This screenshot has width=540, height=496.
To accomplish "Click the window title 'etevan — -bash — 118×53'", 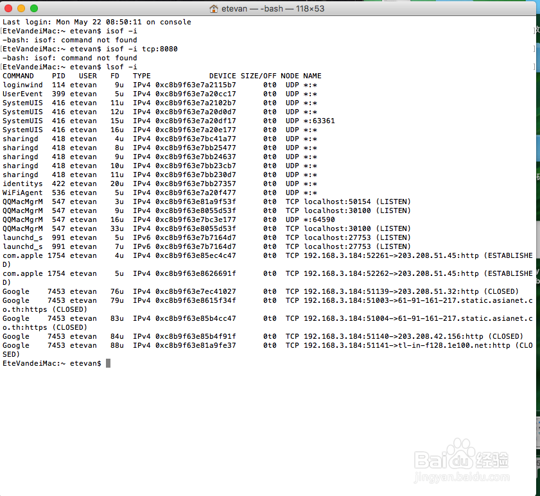I will (273, 8).
